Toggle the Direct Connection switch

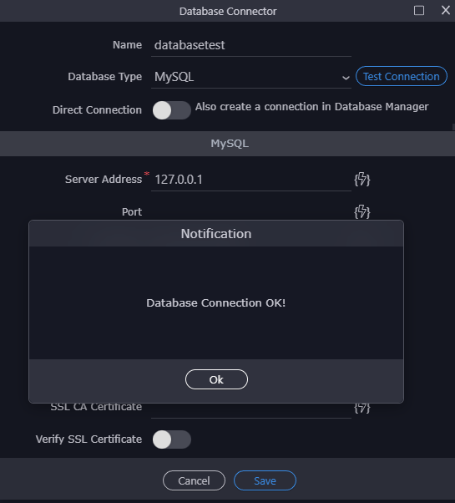pos(172,110)
